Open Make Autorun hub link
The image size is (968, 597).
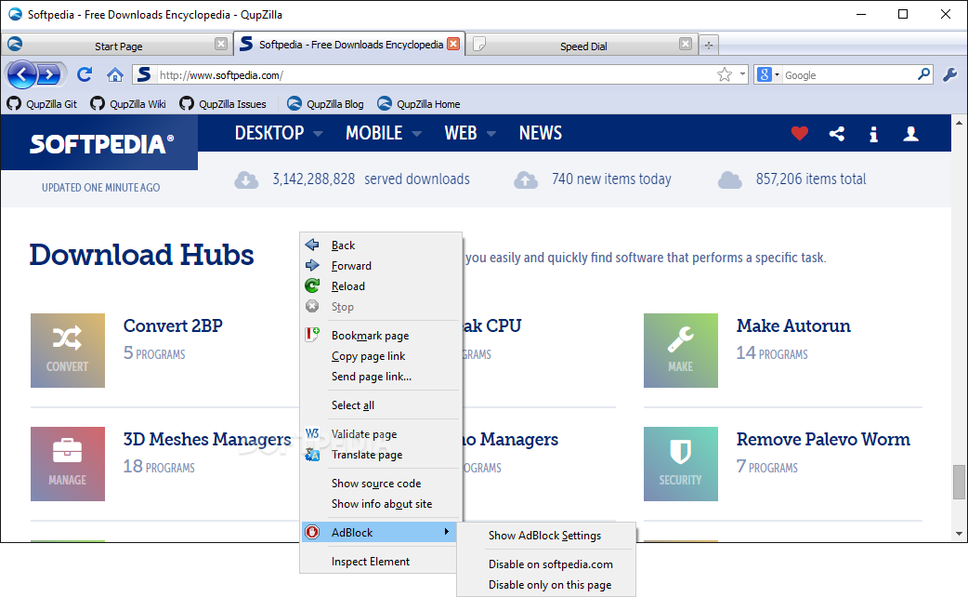(793, 325)
